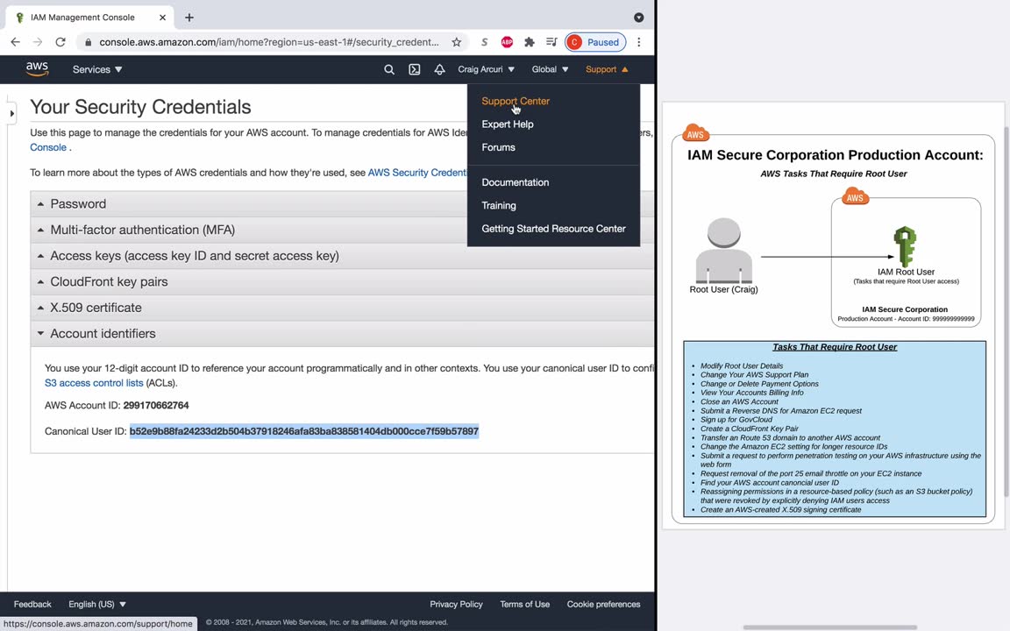Click the diagram document vertical scrollbar
This screenshot has width=1010, height=631.
1006,312
